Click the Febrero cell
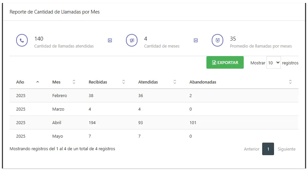 click(59, 95)
